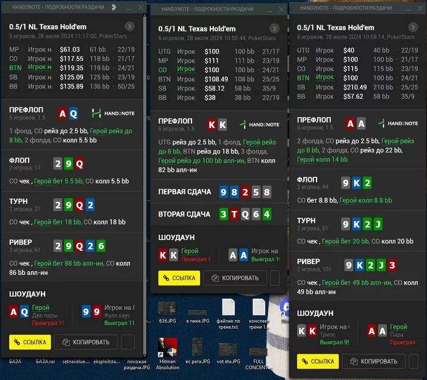Click the ССЫЛКА button in the KK hand window
Screen dimensions: 427x380
pyautogui.click(x=179, y=278)
